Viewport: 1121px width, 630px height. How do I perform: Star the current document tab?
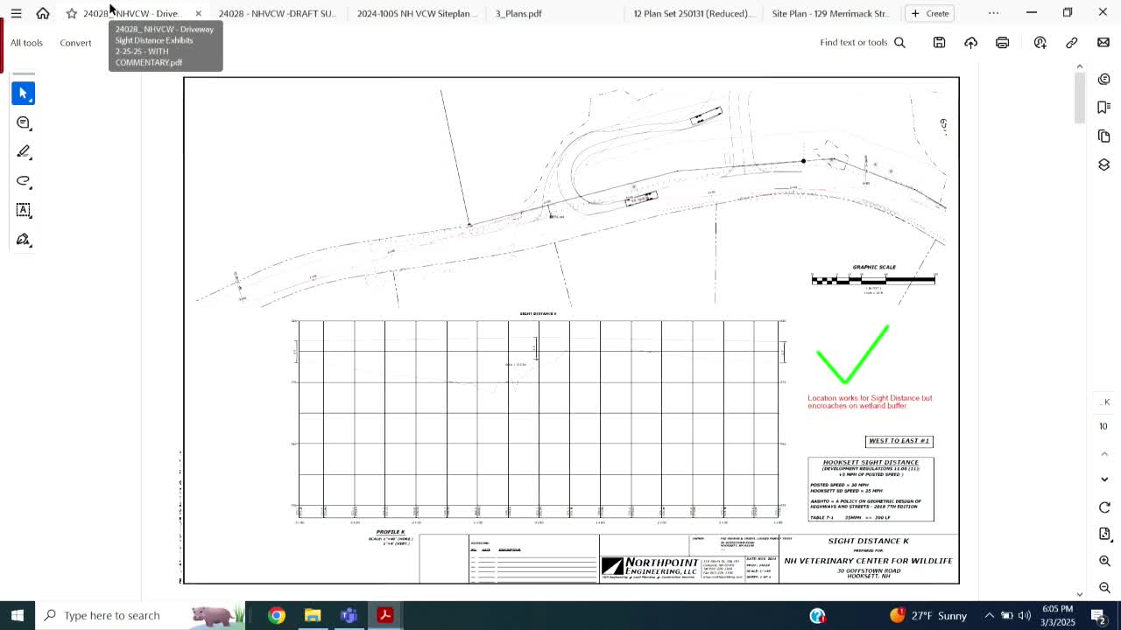pyautogui.click(x=72, y=13)
